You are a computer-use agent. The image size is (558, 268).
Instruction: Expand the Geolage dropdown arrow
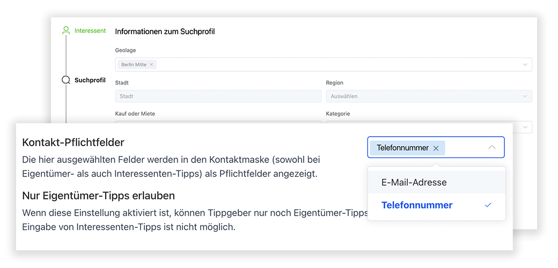pyautogui.click(x=525, y=65)
